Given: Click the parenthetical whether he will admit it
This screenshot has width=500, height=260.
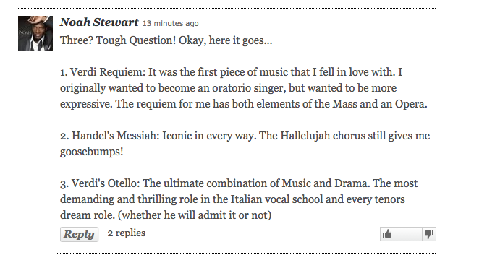Looking at the screenshot, I should point(195,215).
